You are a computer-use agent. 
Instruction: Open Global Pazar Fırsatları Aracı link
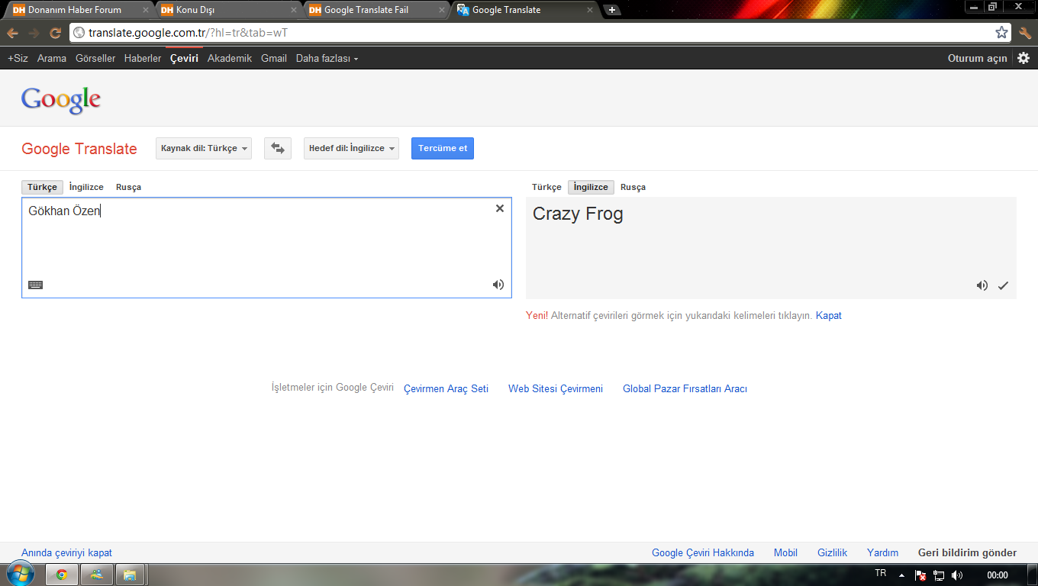[x=685, y=388]
